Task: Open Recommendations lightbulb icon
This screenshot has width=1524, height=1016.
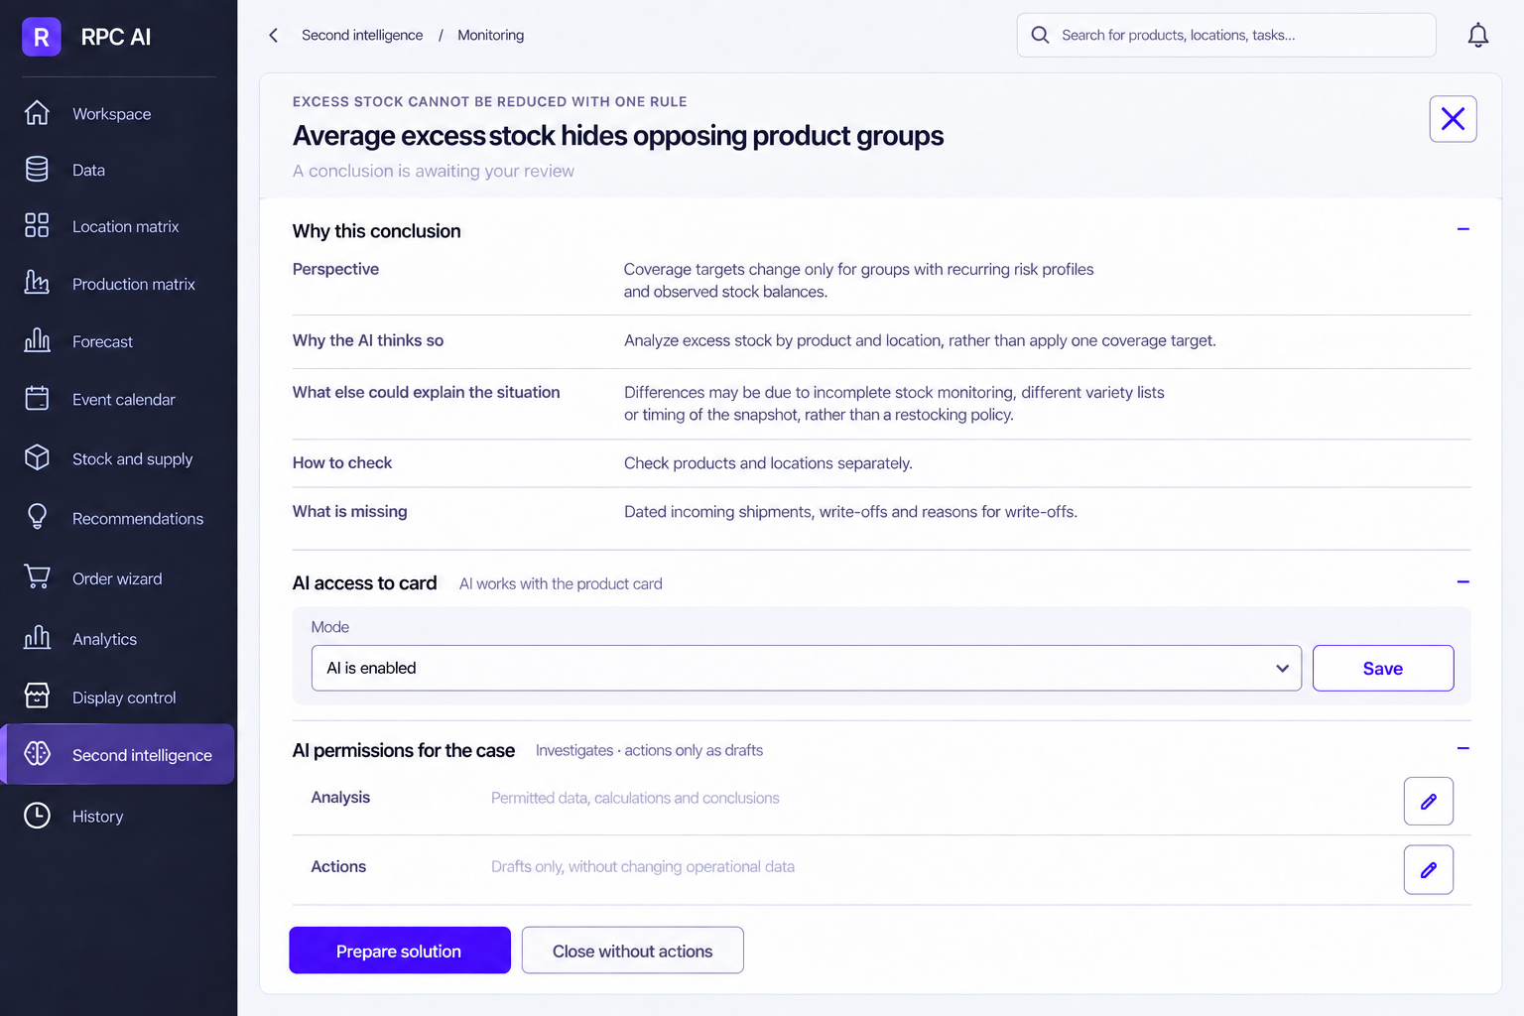Action: (x=37, y=517)
